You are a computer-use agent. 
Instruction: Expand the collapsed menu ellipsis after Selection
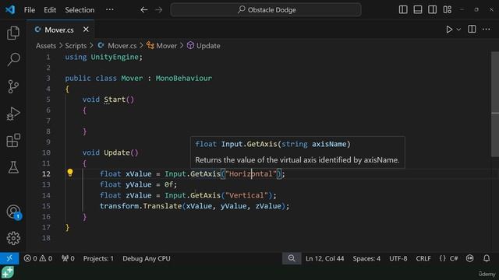click(x=110, y=10)
